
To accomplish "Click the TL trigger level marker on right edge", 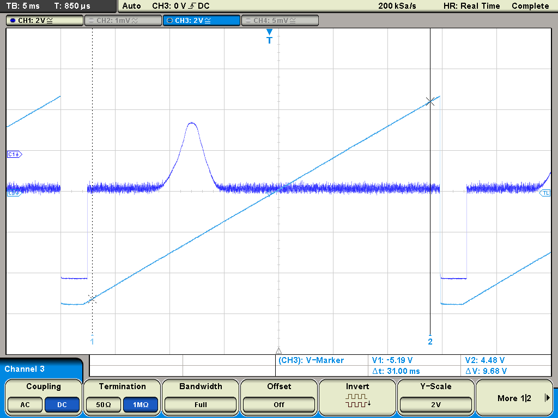I will (x=545, y=193).
